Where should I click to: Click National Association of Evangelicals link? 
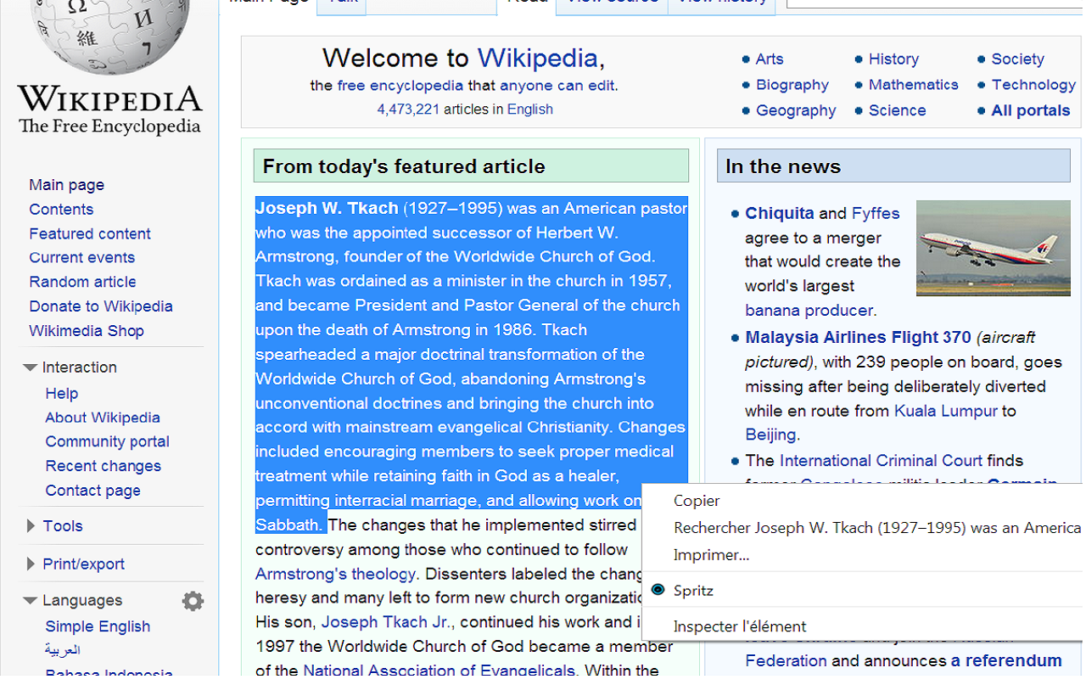[439, 671]
